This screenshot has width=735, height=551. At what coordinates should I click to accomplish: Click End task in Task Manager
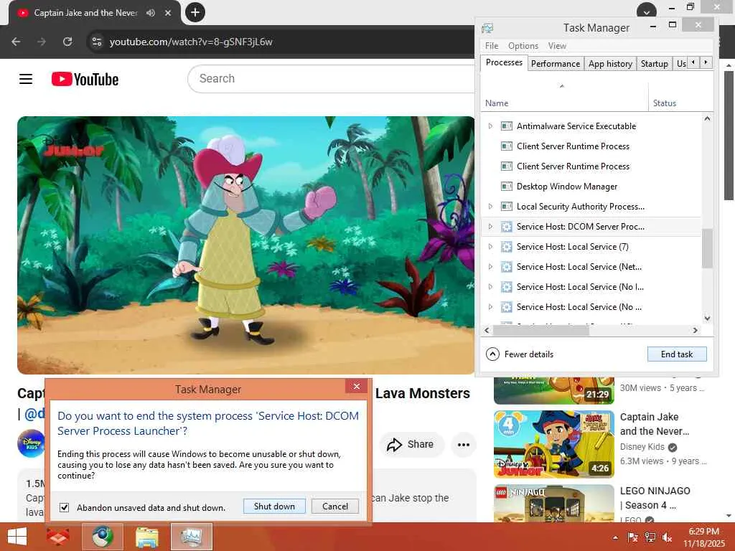tap(676, 354)
